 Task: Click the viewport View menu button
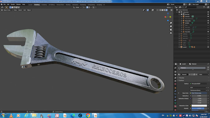[x=15, y=10]
